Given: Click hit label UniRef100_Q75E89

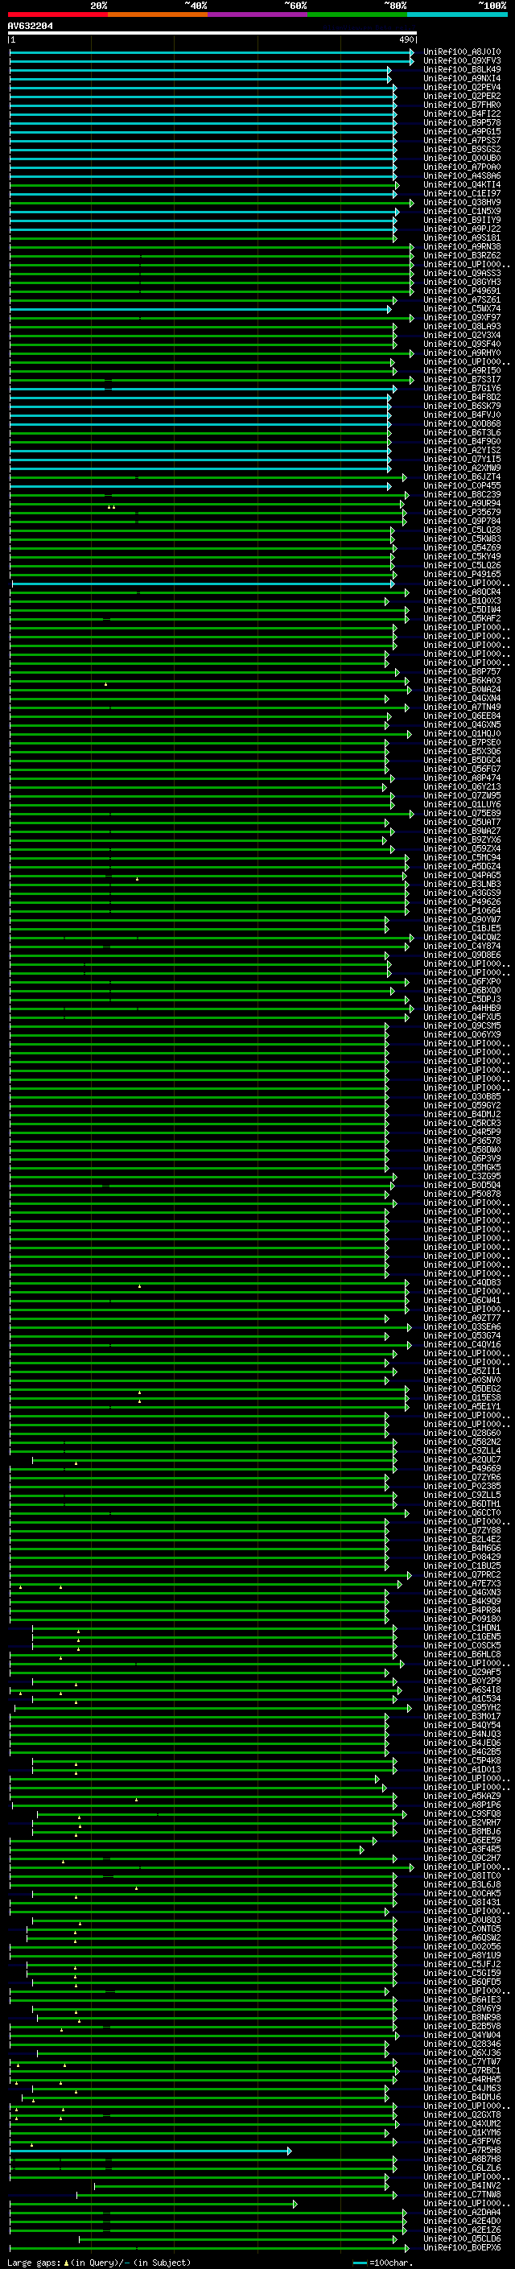Looking at the screenshot, I should click(x=462, y=813).
